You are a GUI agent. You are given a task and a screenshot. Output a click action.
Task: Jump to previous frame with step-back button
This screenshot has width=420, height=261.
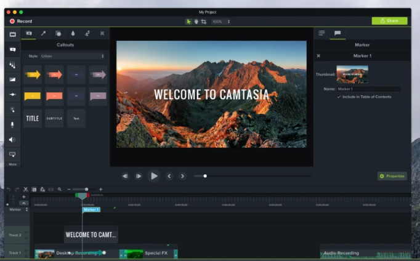point(125,176)
